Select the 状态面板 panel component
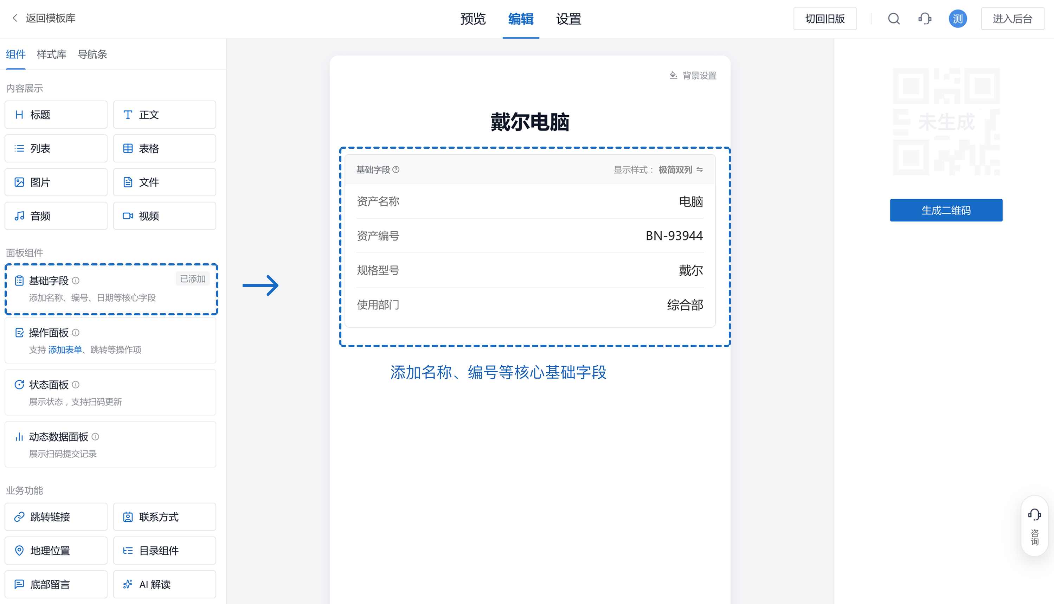The height and width of the screenshot is (604, 1054). (x=110, y=392)
